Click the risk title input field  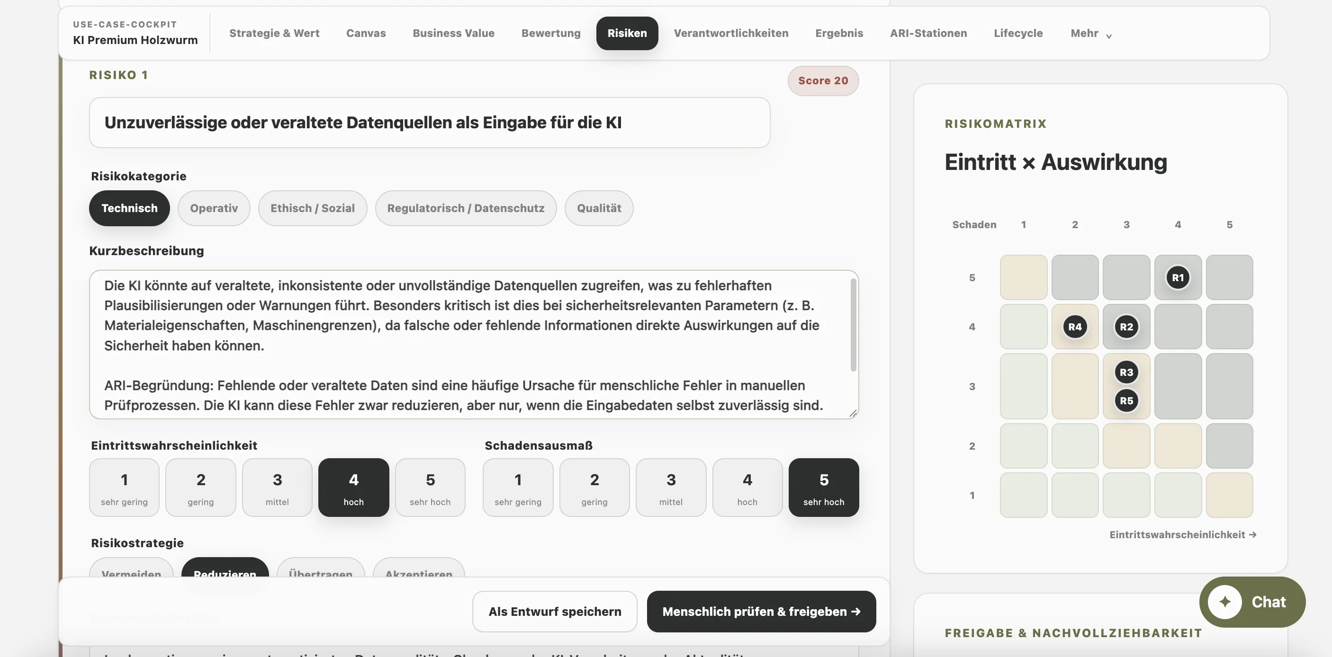click(x=429, y=123)
